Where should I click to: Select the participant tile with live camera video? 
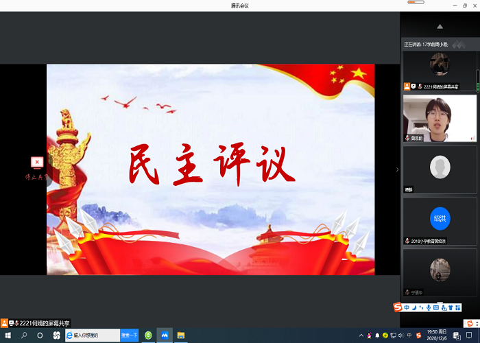440,118
